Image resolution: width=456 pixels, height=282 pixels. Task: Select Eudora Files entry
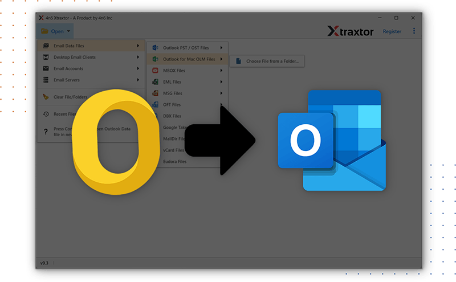pos(174,161)
